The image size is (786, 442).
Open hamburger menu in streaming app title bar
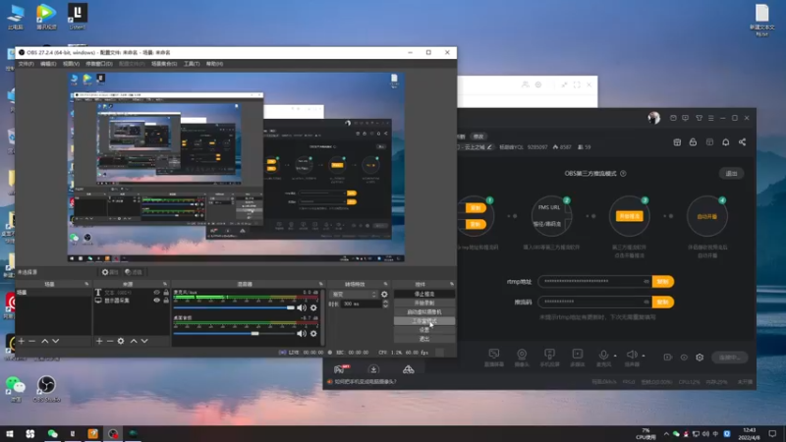tap(710, 118)
